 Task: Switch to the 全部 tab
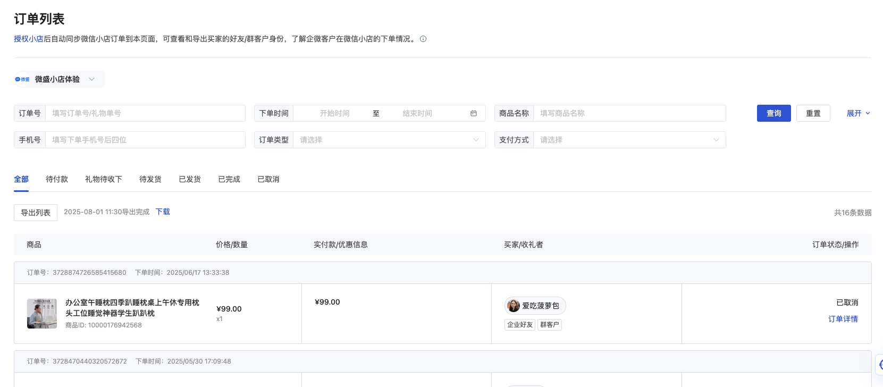coord(21,179)
